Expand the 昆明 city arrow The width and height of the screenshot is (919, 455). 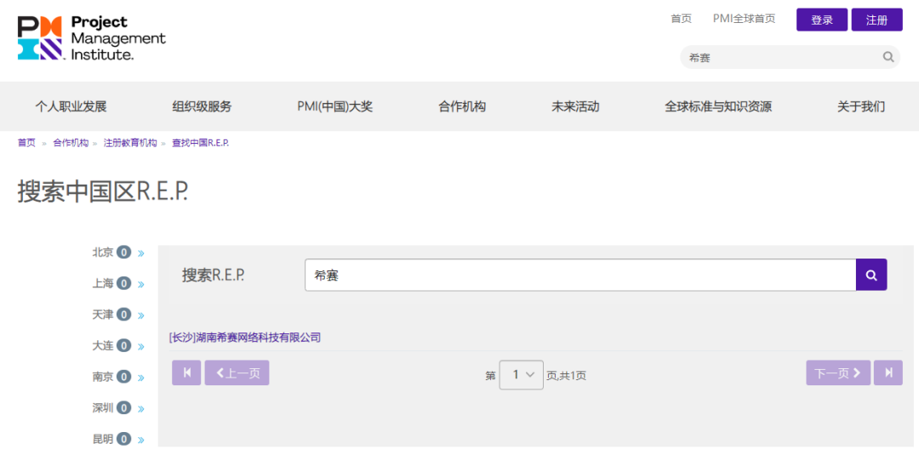tap(140, 439)
